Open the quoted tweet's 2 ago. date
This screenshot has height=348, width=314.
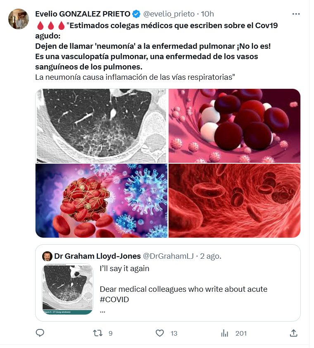[x=211, y=256]
